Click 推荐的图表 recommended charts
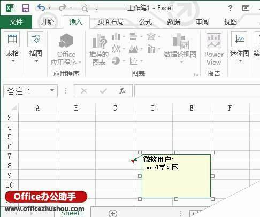This screenshot has width=260, height=217. point(99,50)
